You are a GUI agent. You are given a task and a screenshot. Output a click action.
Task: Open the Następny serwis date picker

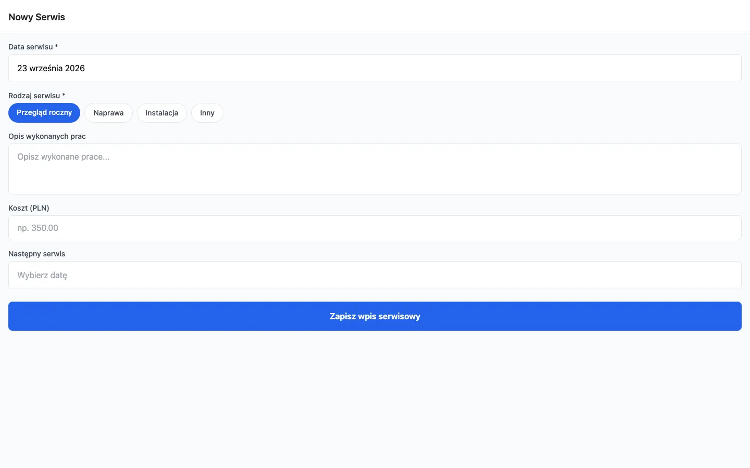pyautogui.click(x=375, y=275)
